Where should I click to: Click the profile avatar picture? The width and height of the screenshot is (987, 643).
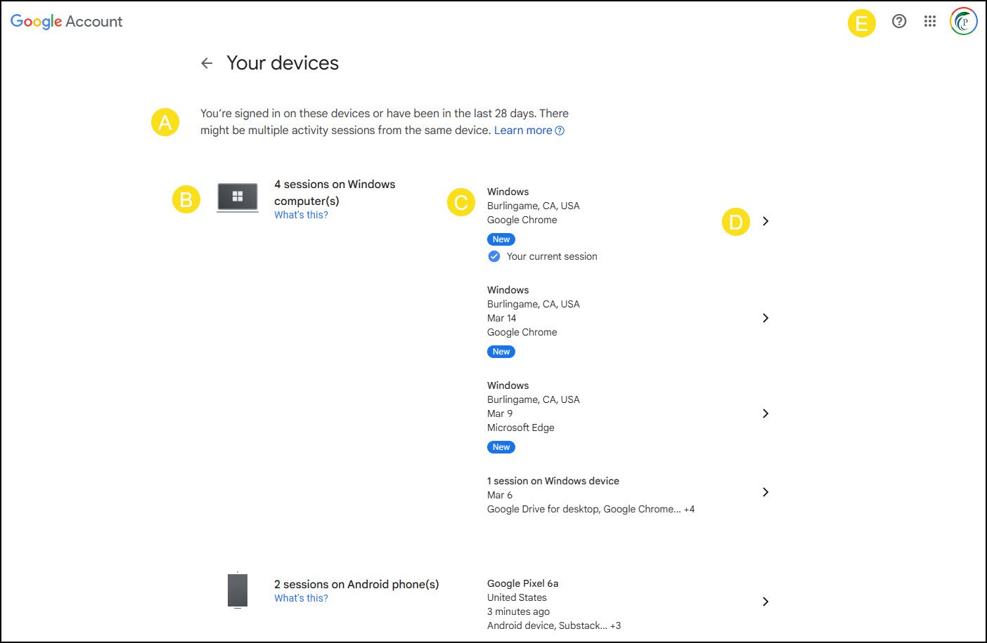pyautogui.click(x=962, y=21)
